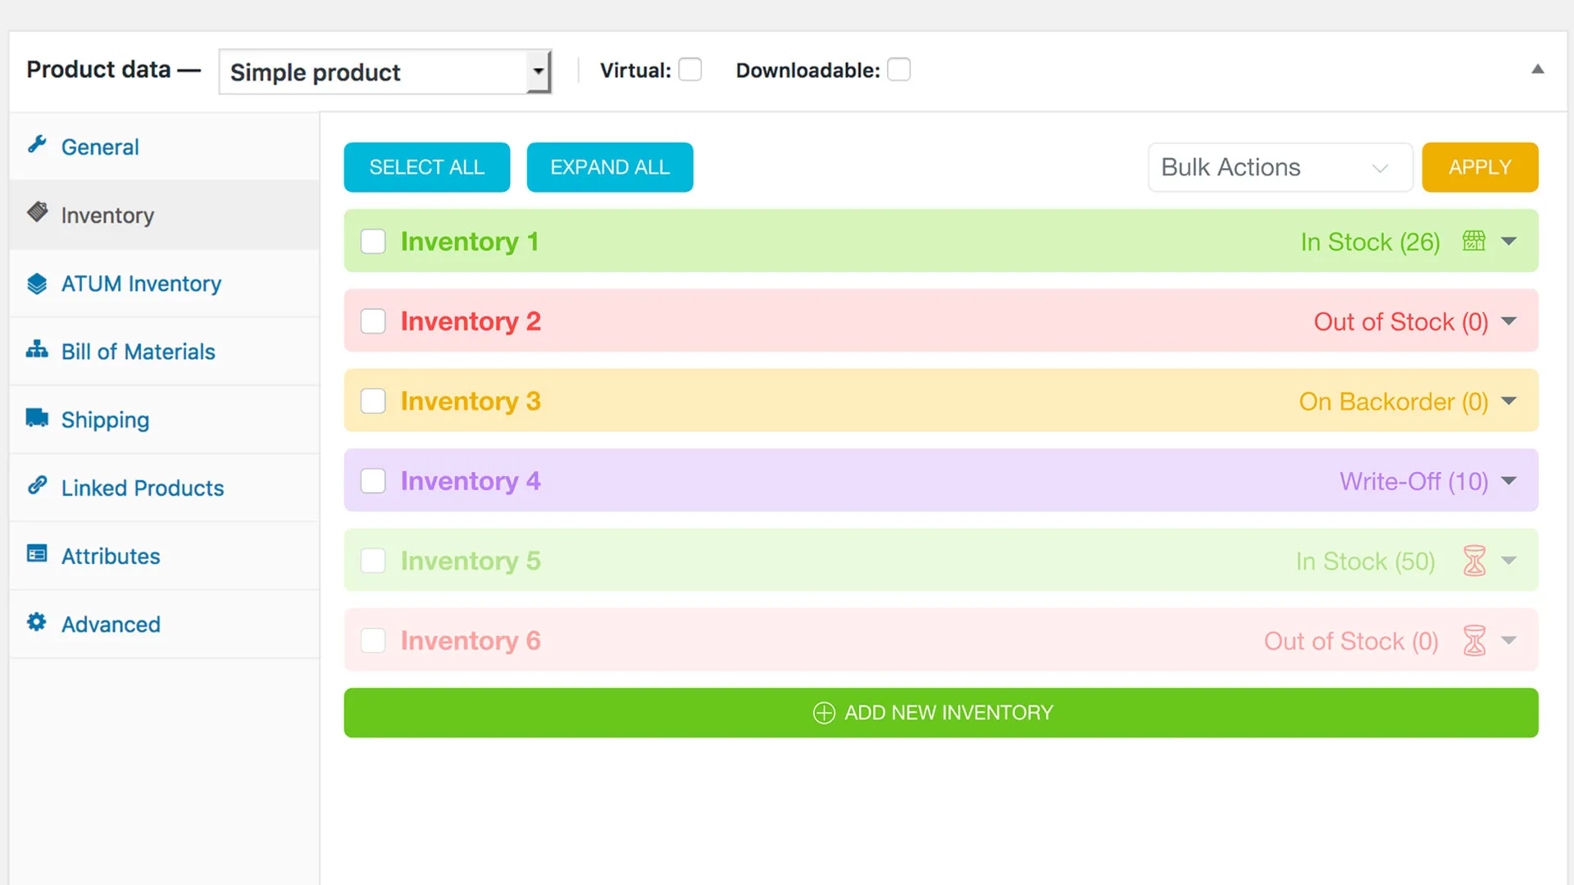The width and height of the screenshot is (1574, 885).
Task: Enable the Virtual checkbox
Action: (690, 70)
